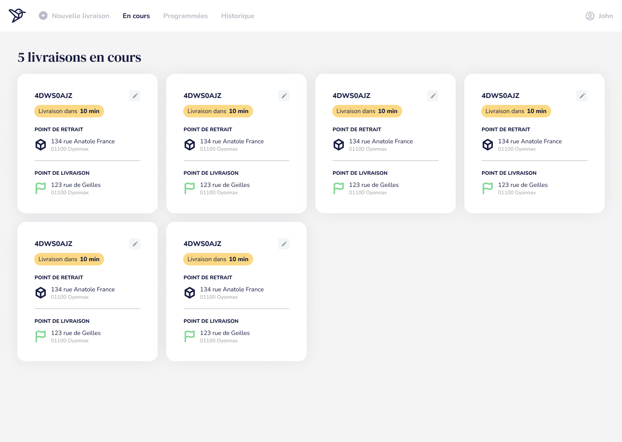Open the Historique tab
Viewport: 622px width, 442px height.
[x=238, y=16]
